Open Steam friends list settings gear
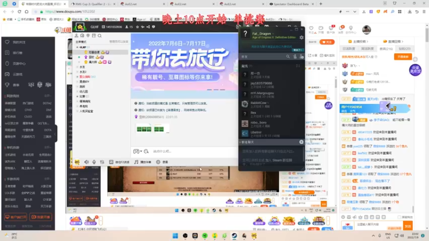This screenshot has width=429, height=241. pos(301,37)
